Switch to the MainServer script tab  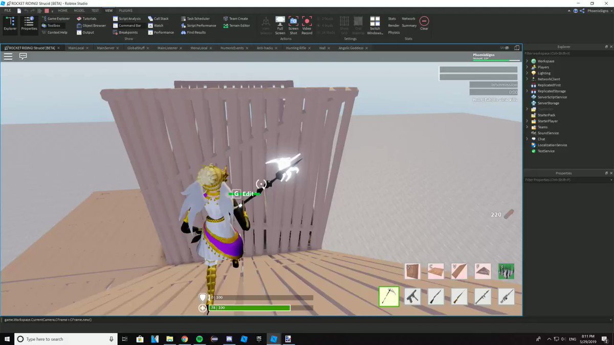click(105, 48)
